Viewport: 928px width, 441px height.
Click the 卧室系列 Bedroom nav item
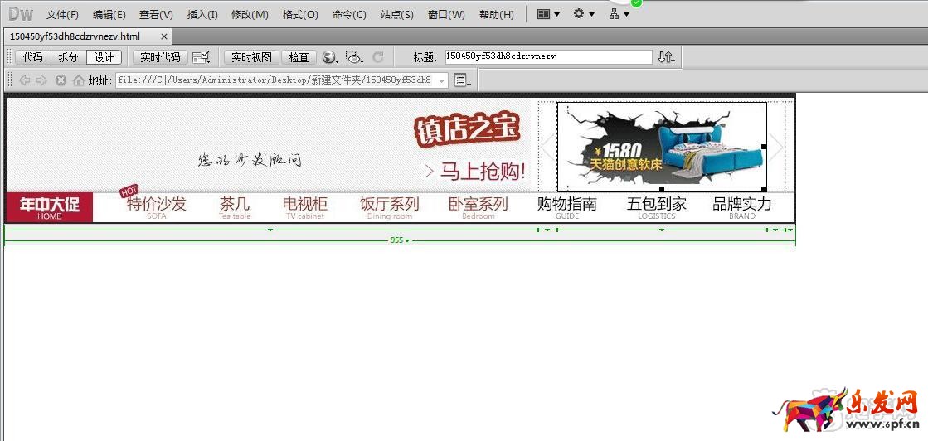pos(479,208)
